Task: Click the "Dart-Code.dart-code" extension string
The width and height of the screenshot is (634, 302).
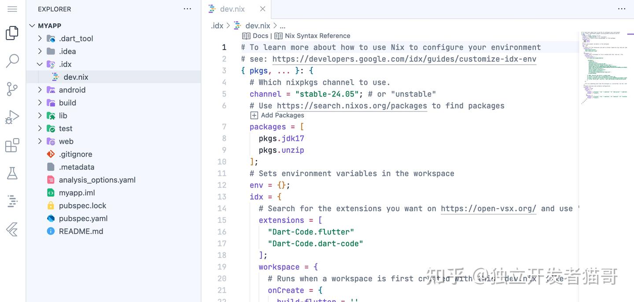Action: pyautogui.click(x=316, y=243)
